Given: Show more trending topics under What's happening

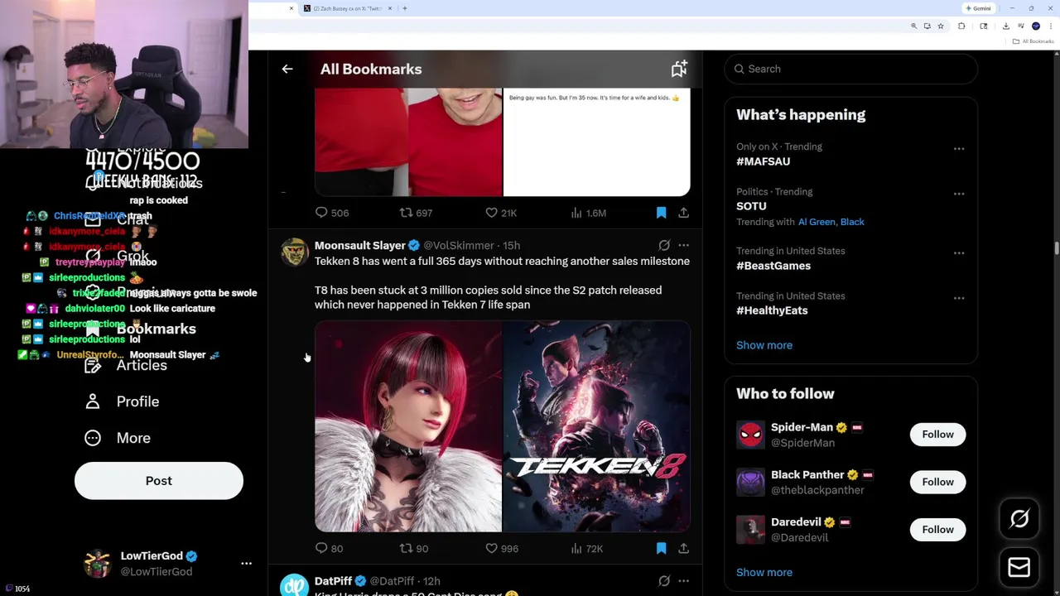Looking at the screenshot, I should tap(764, 345).
